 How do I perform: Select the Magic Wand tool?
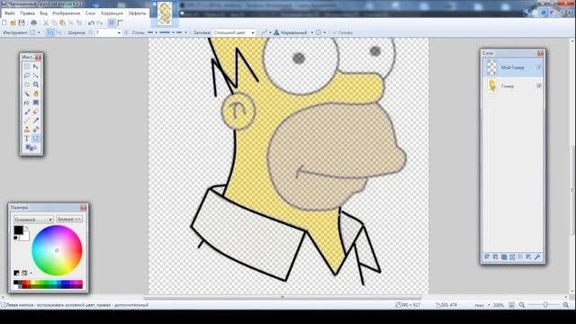[x=27, y=94]
